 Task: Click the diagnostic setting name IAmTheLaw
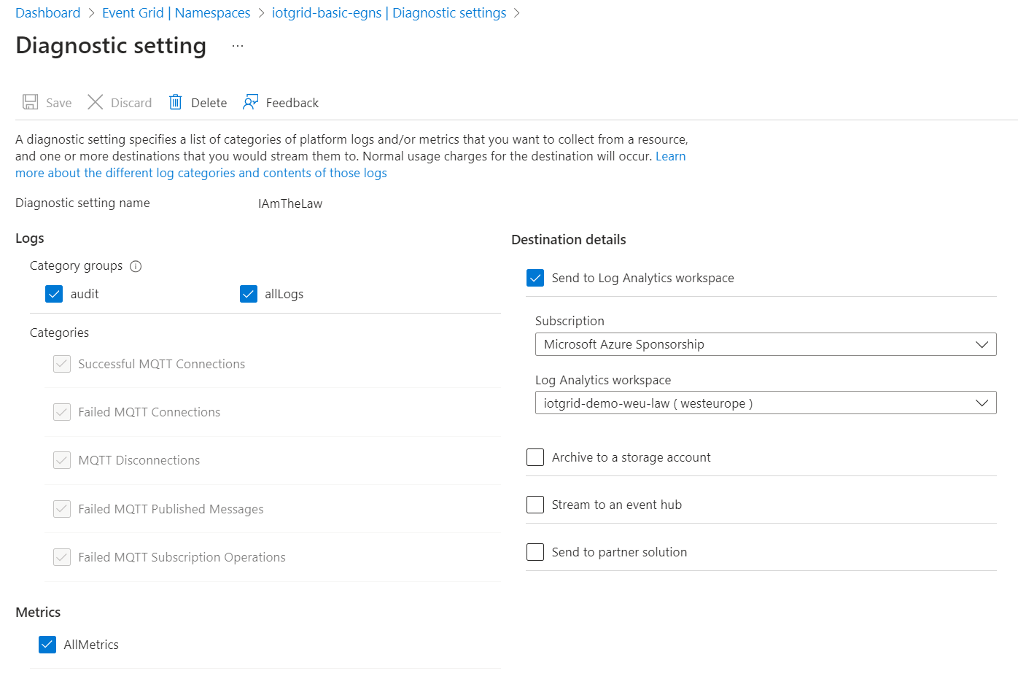(290, 203)
